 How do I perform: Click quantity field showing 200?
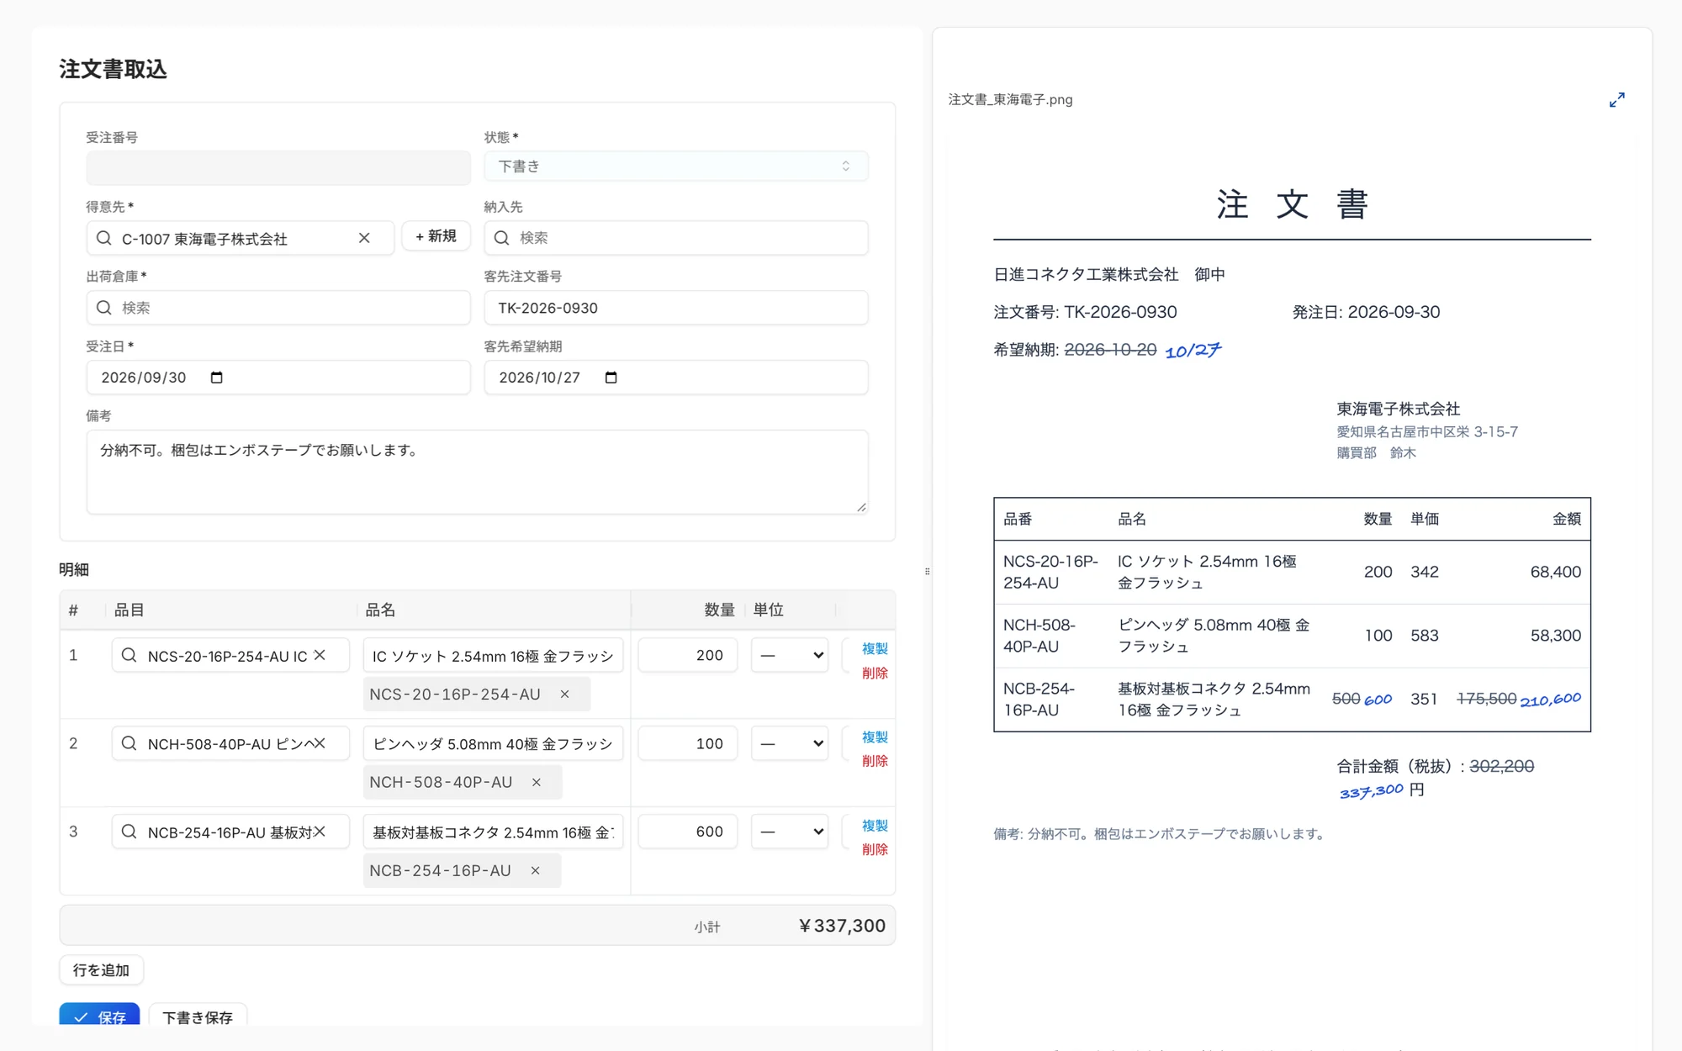click(687, 655)
